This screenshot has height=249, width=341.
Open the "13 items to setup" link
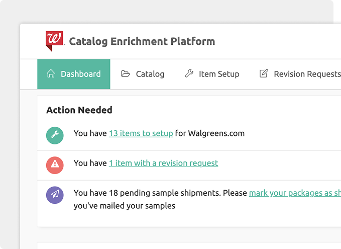tap(141, 133)
